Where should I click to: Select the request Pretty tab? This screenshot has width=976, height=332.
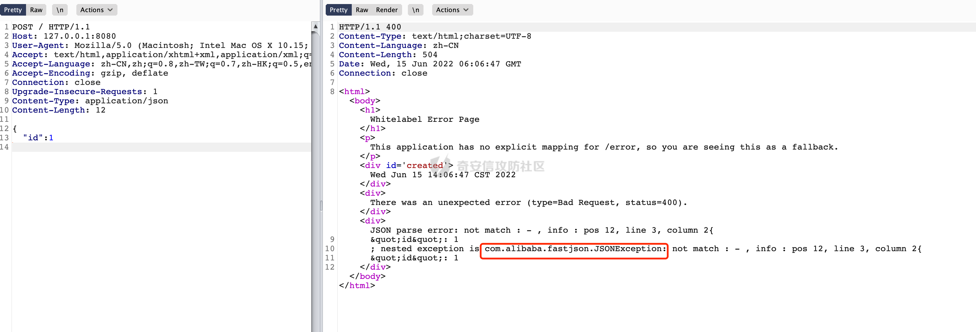[x=13, y=10]
